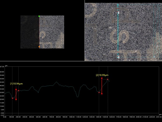Click the bright right half of overview thumbnail
This screenshot has width=162, height=122.
pos(52,32)
